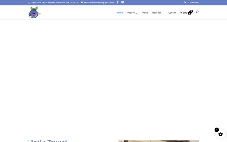Click the phone icon in top bar
227x142 pixels.
pos(29,3)
